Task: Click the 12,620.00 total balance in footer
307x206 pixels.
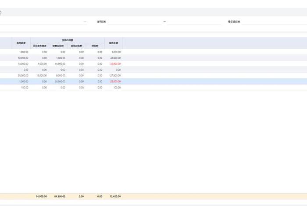Action: (x=114, y=196)
